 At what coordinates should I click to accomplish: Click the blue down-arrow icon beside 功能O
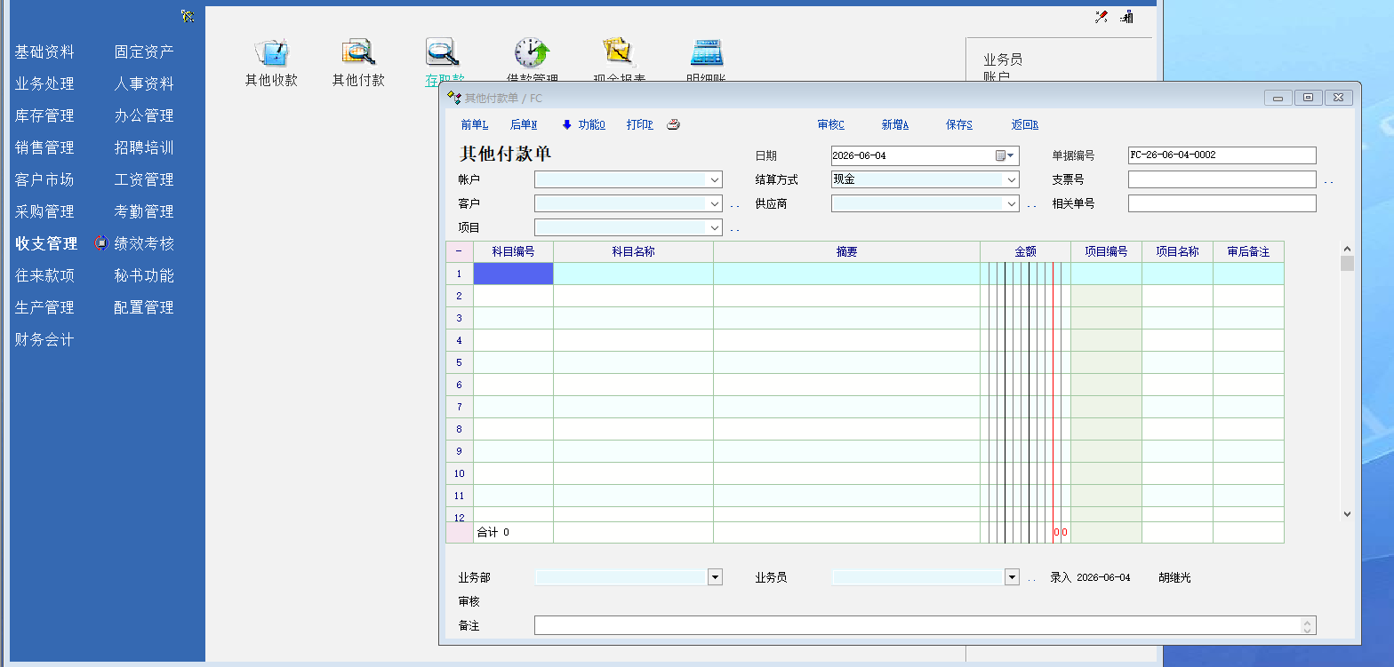pos(567,124)
